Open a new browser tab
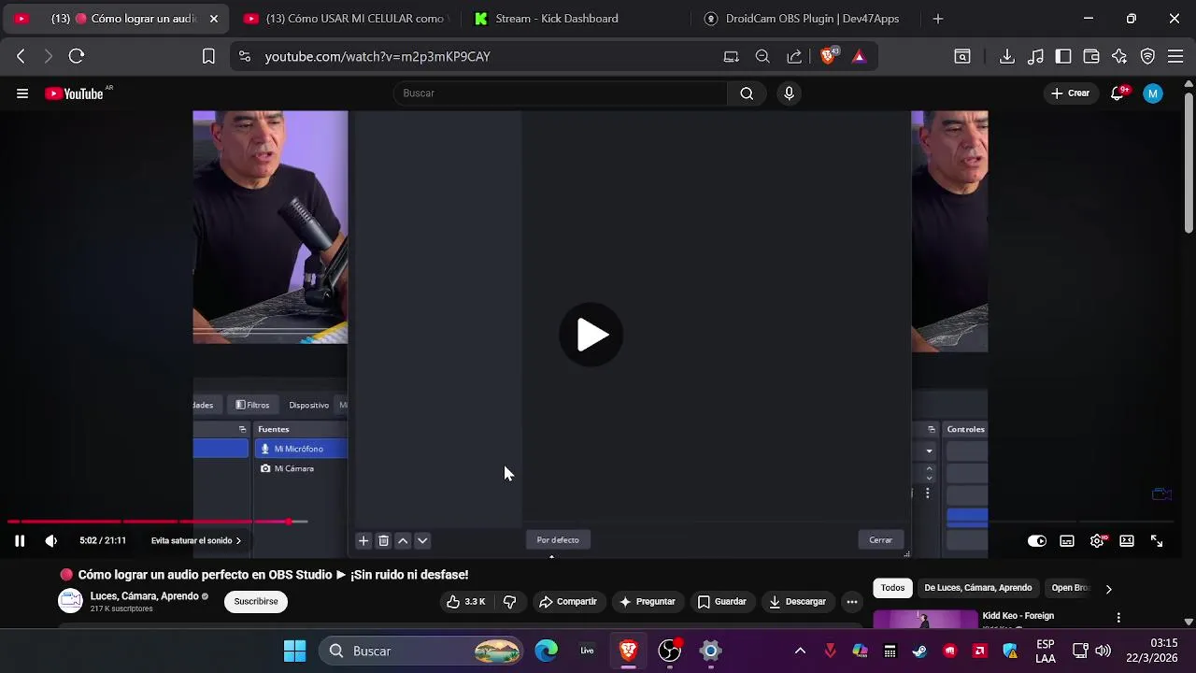The height and width of the screenshot is (673, 1196). [x=938, y=19]
